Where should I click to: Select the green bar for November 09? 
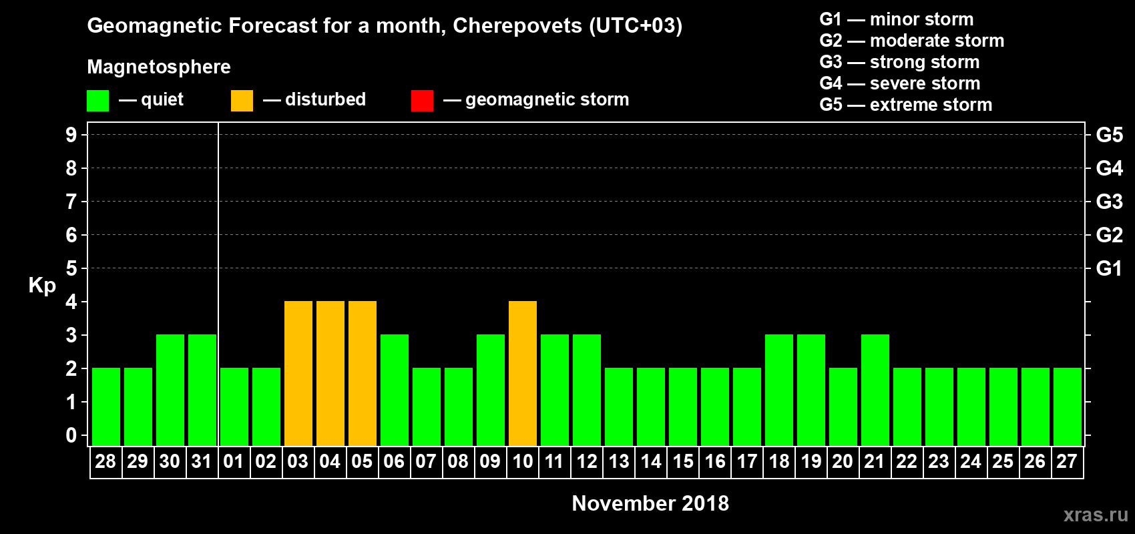click(491, 390)
